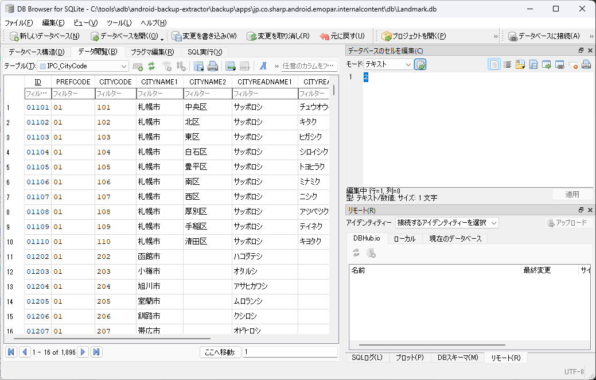Viewport: 596px width, 380px height.
Task: Click the set as NULL icon in cell editor
Action: [573, 65]
